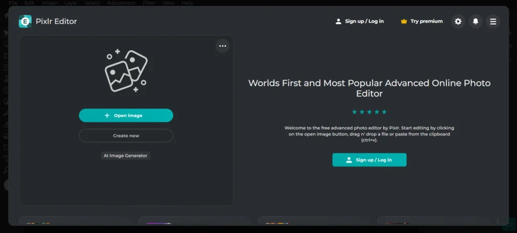Viewport: 517px width, 233px height.
Task: Open the Image menu behind the dialog
Action: (49, 3)
